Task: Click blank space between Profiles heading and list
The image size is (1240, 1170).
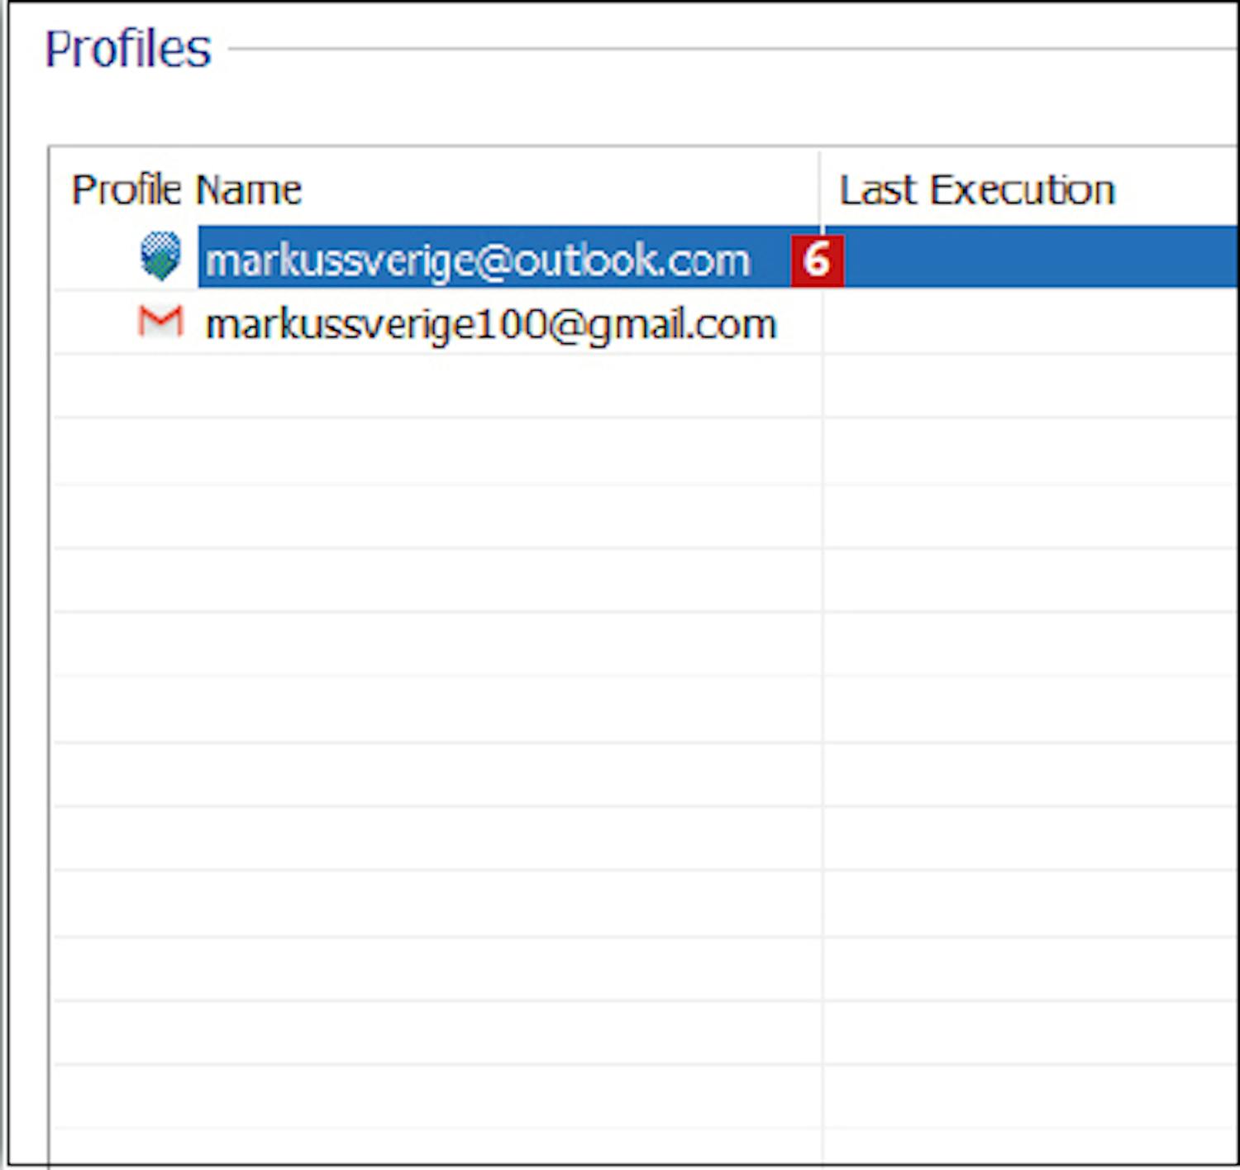Action: pos(579,103)
